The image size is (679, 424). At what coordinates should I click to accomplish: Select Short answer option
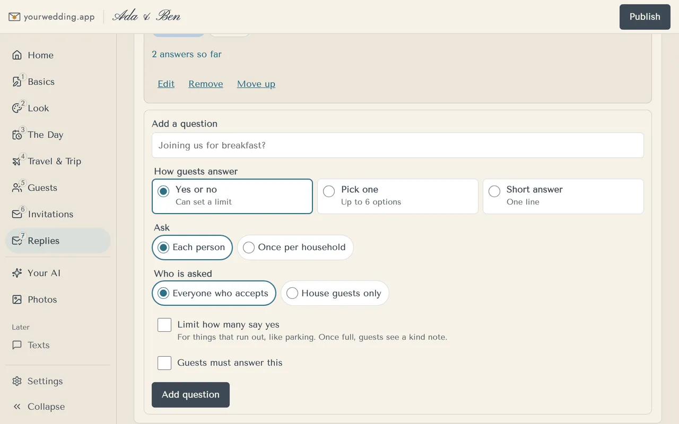(563, 196)
